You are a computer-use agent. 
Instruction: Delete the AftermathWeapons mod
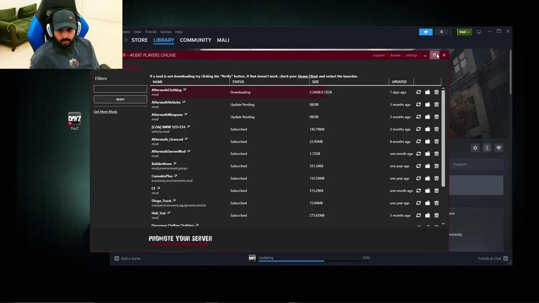click(x=436, y=117)
